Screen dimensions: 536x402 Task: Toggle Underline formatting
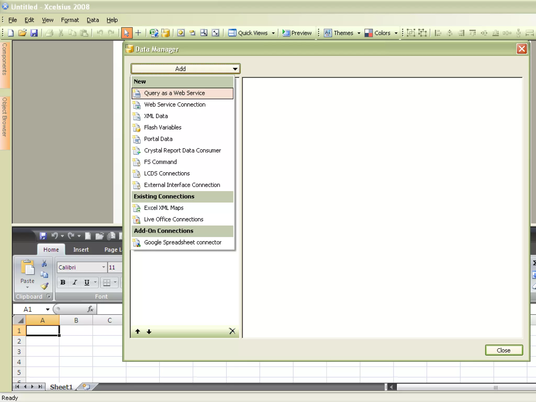pos(87,282)
